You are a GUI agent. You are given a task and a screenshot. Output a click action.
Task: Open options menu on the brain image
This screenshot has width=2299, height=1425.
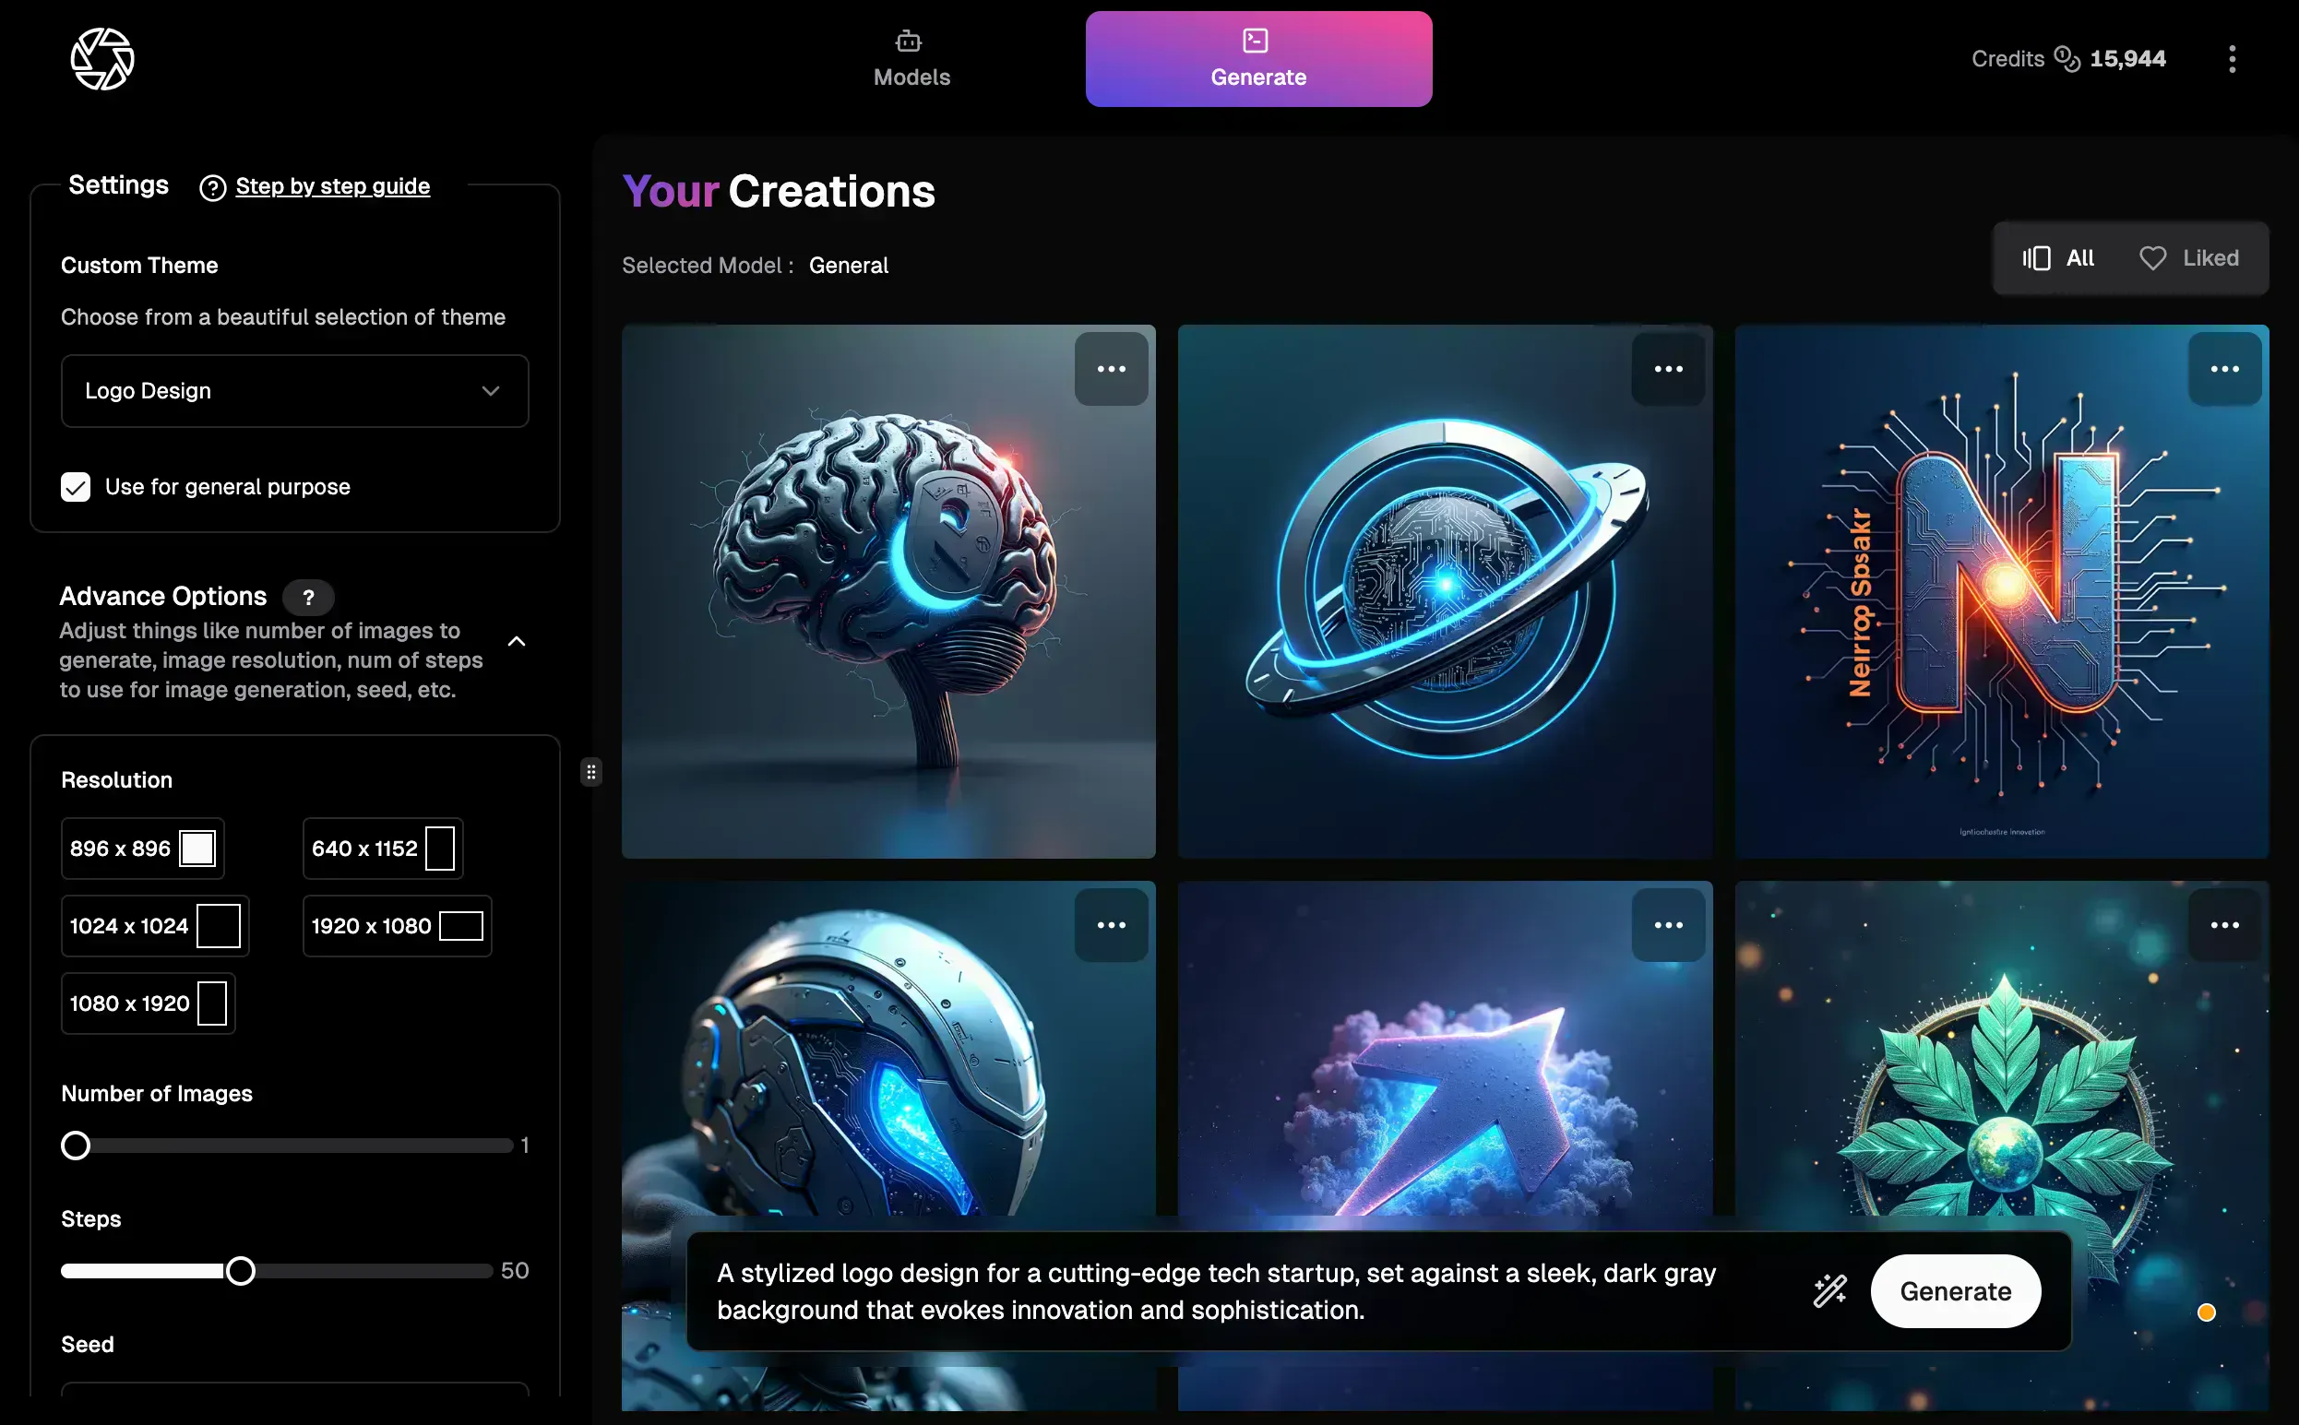click(x=1111, y=369)
